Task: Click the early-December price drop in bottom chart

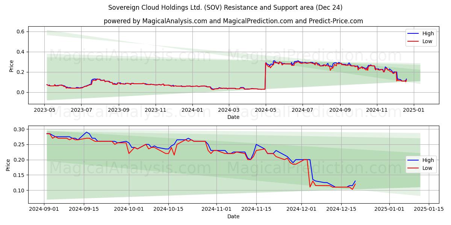Action: click(x=310, y=173)
